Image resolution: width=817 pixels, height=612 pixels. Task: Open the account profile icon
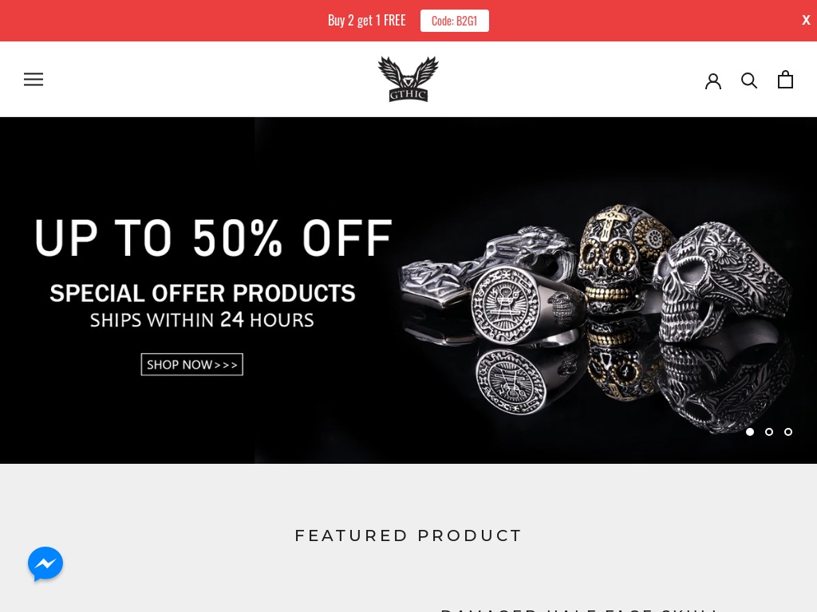712,80
